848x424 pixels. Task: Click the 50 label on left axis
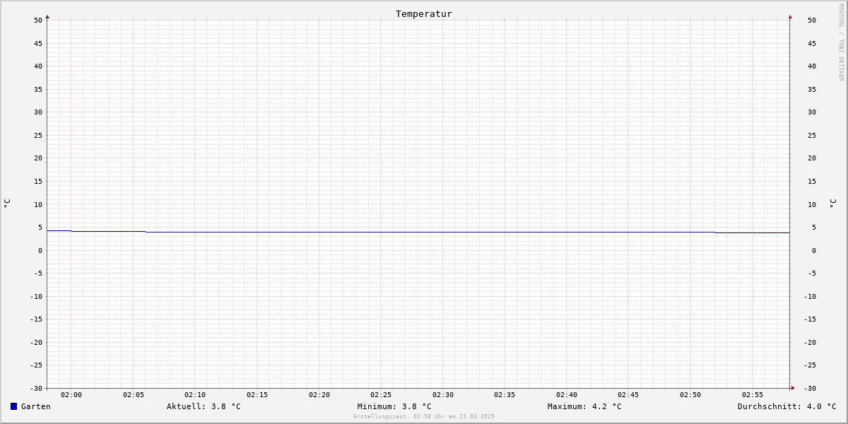point(38,20)
